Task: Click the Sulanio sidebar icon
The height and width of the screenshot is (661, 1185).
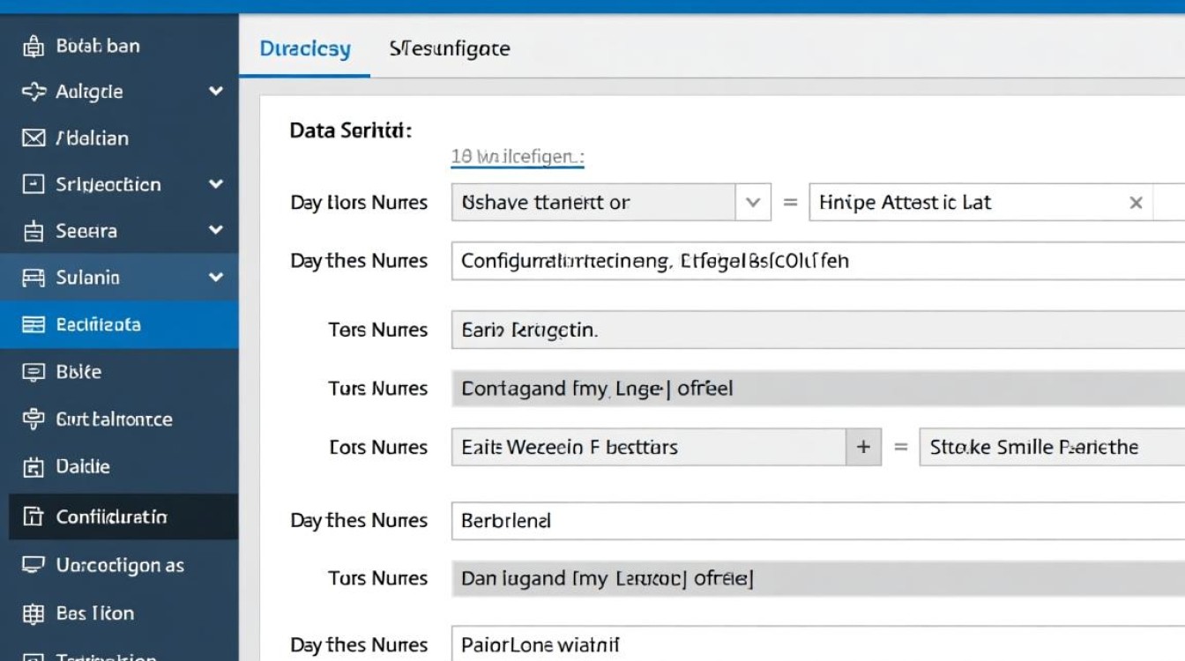Action: click(x=33, y=278)
